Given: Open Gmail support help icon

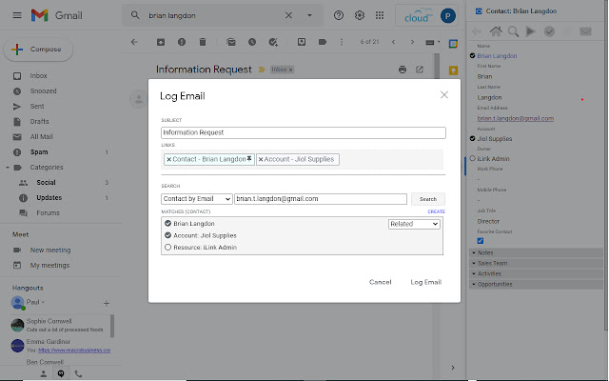Looking at the screenshot, I should (339, 16).
